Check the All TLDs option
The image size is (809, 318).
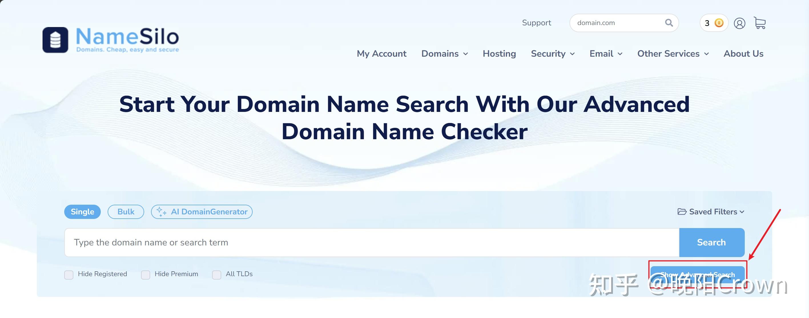coord(217,275)
